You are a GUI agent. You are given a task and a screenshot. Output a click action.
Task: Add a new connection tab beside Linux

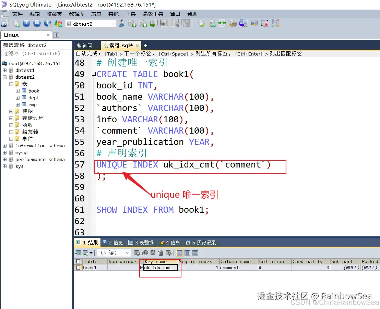coord(56,35)
